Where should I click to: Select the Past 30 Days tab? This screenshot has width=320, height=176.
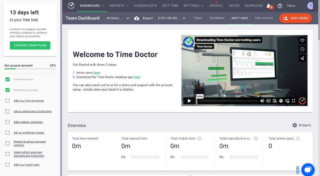tap(264, 18)
